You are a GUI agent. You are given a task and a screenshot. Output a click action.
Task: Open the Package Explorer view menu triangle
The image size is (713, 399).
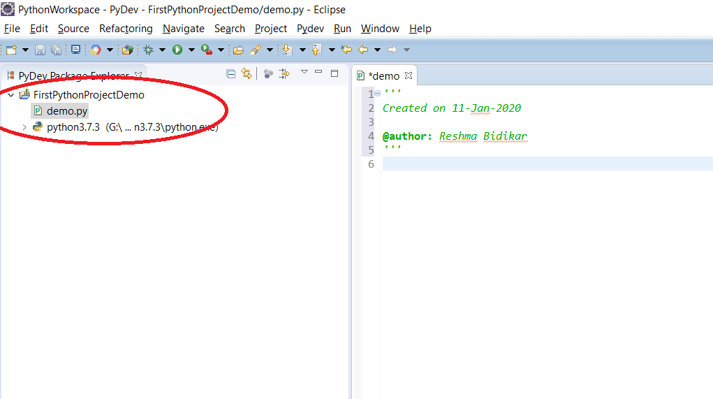[304, 72]
